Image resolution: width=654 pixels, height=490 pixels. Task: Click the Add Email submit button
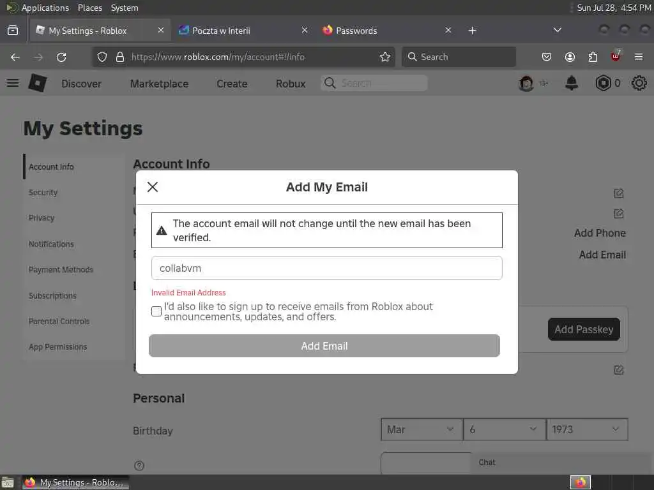tap(324, 346)
